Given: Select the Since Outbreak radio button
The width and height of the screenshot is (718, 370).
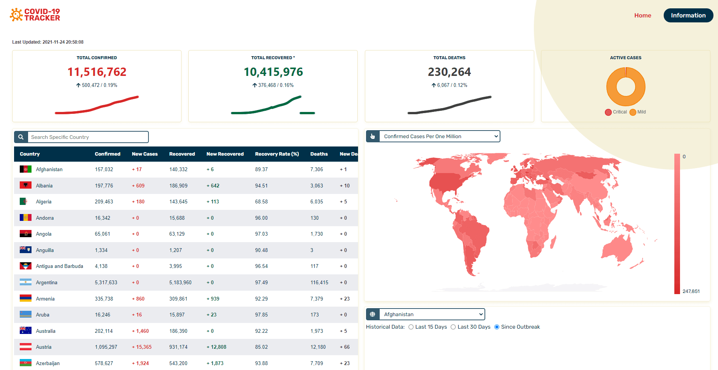Looking at the screenshot, I should (x=497, y=327).
